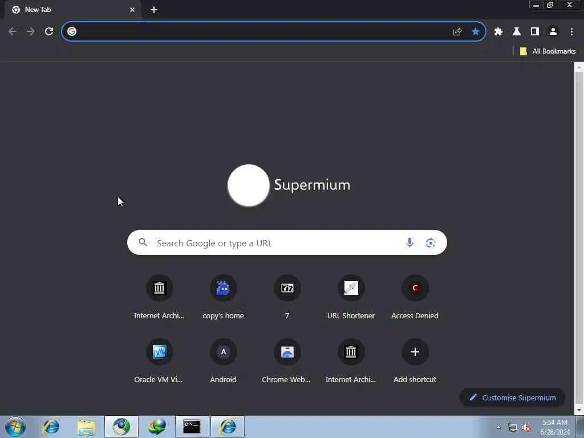
Task: Open a new tab with plus button
Action: 154,10
